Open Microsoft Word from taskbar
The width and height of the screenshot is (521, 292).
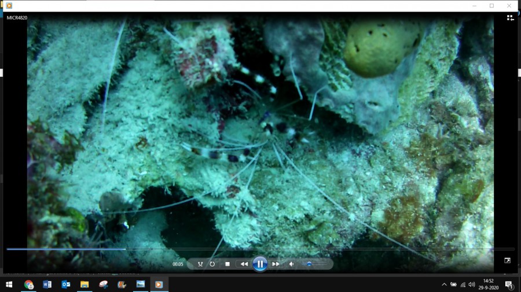point(47,284)
